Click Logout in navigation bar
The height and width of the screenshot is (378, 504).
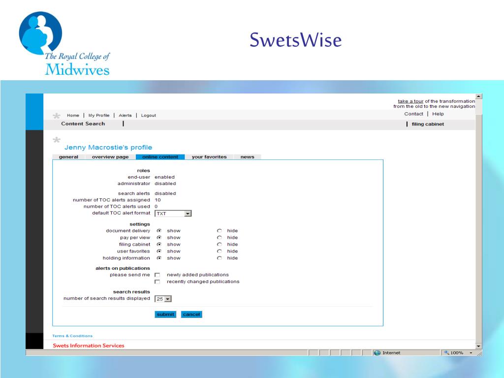click(149, 115)
